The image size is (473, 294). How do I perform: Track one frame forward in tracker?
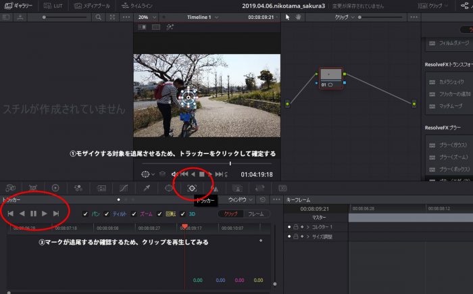(56, 214)
